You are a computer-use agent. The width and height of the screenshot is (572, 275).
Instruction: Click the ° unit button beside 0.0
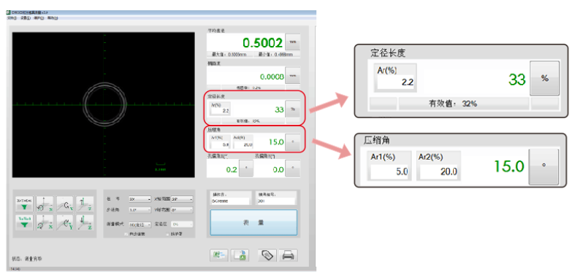tap(293, 169)
